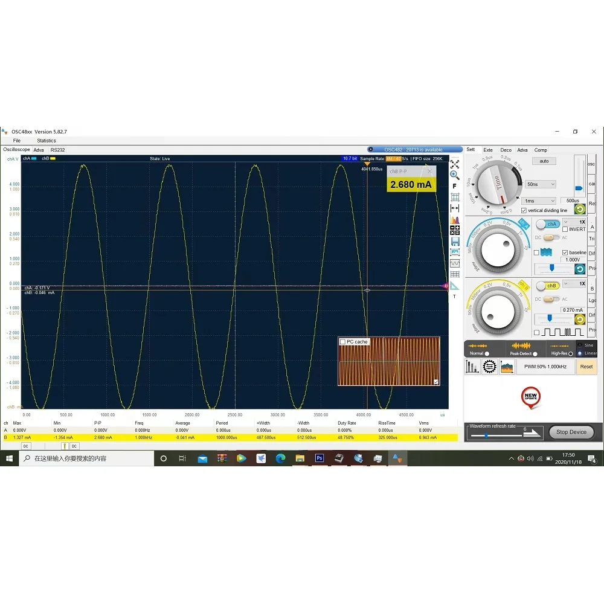Open the bar chart histogram icon
604x604 pixels.
click(x=472, y=367)
